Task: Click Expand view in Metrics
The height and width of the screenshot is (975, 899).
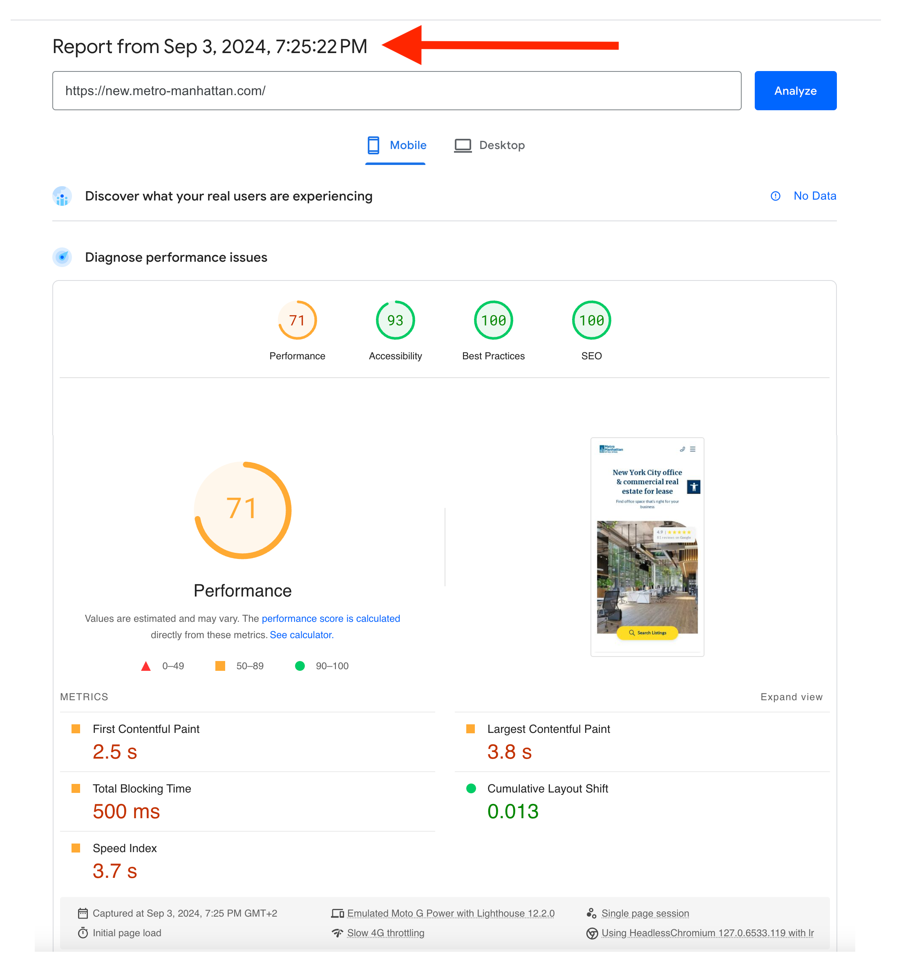Action: pyautogui.click(x=791, y=697)
